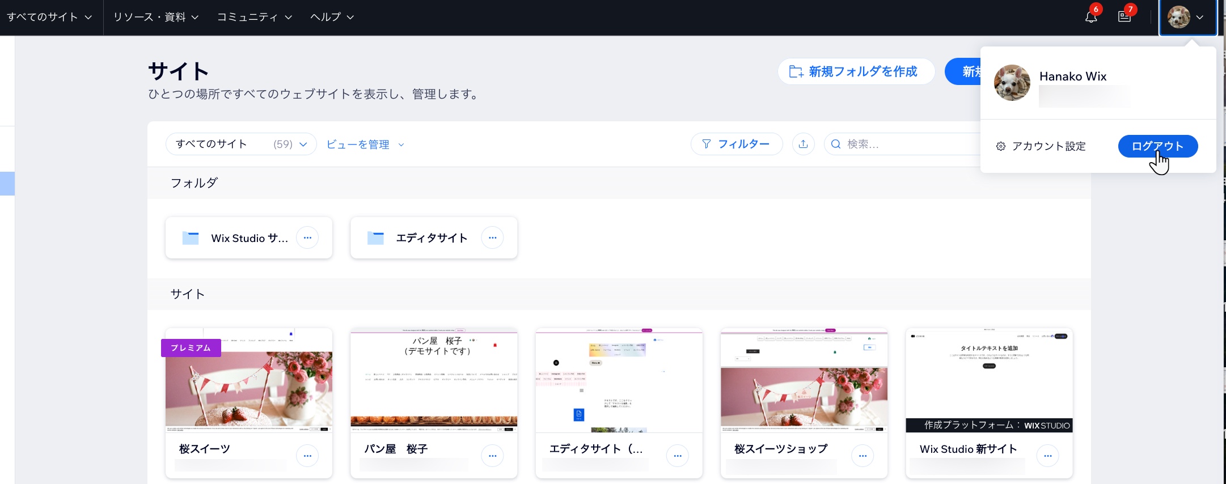The width and height of the screenshot is (1226, 484).
Task: Click the 桜スイーツショップ site title
Action: pos(781,449)
